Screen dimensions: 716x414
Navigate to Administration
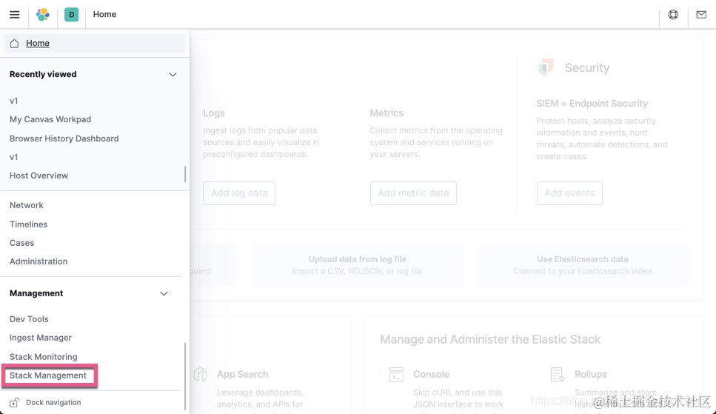(x=39, y=261)
